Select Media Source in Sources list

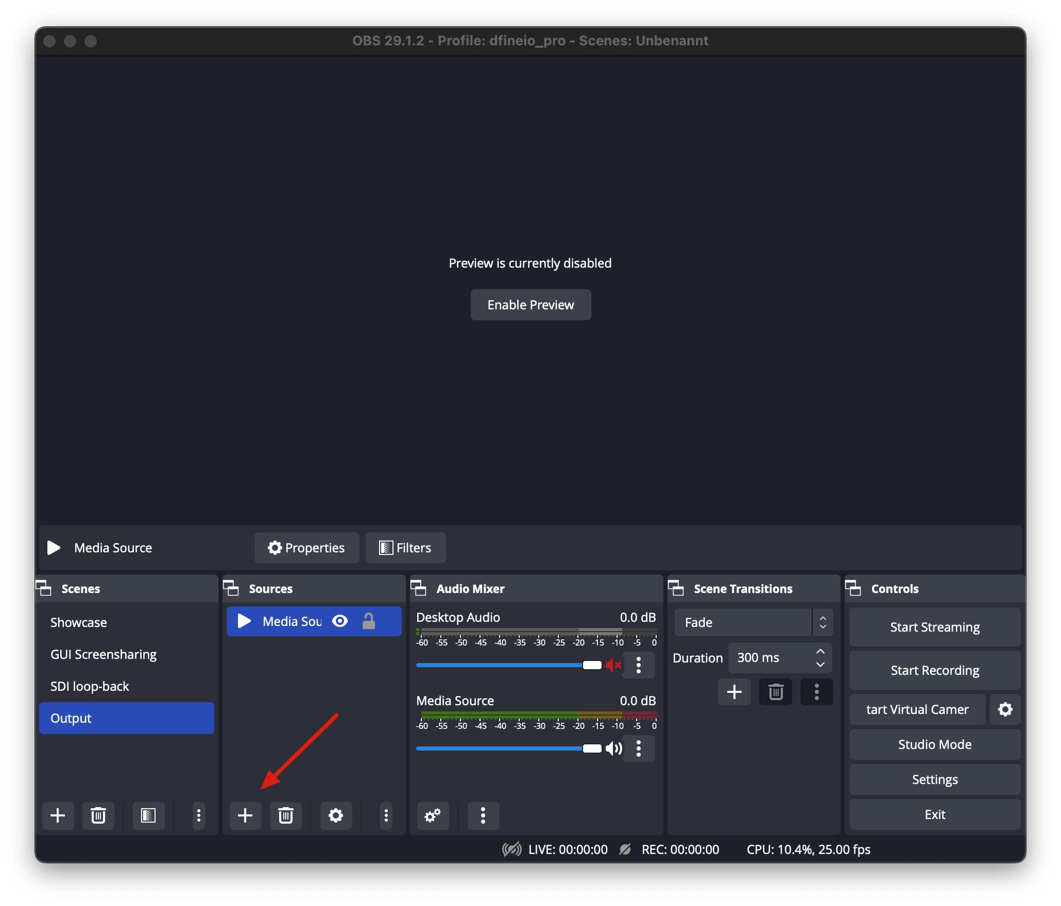314,621
